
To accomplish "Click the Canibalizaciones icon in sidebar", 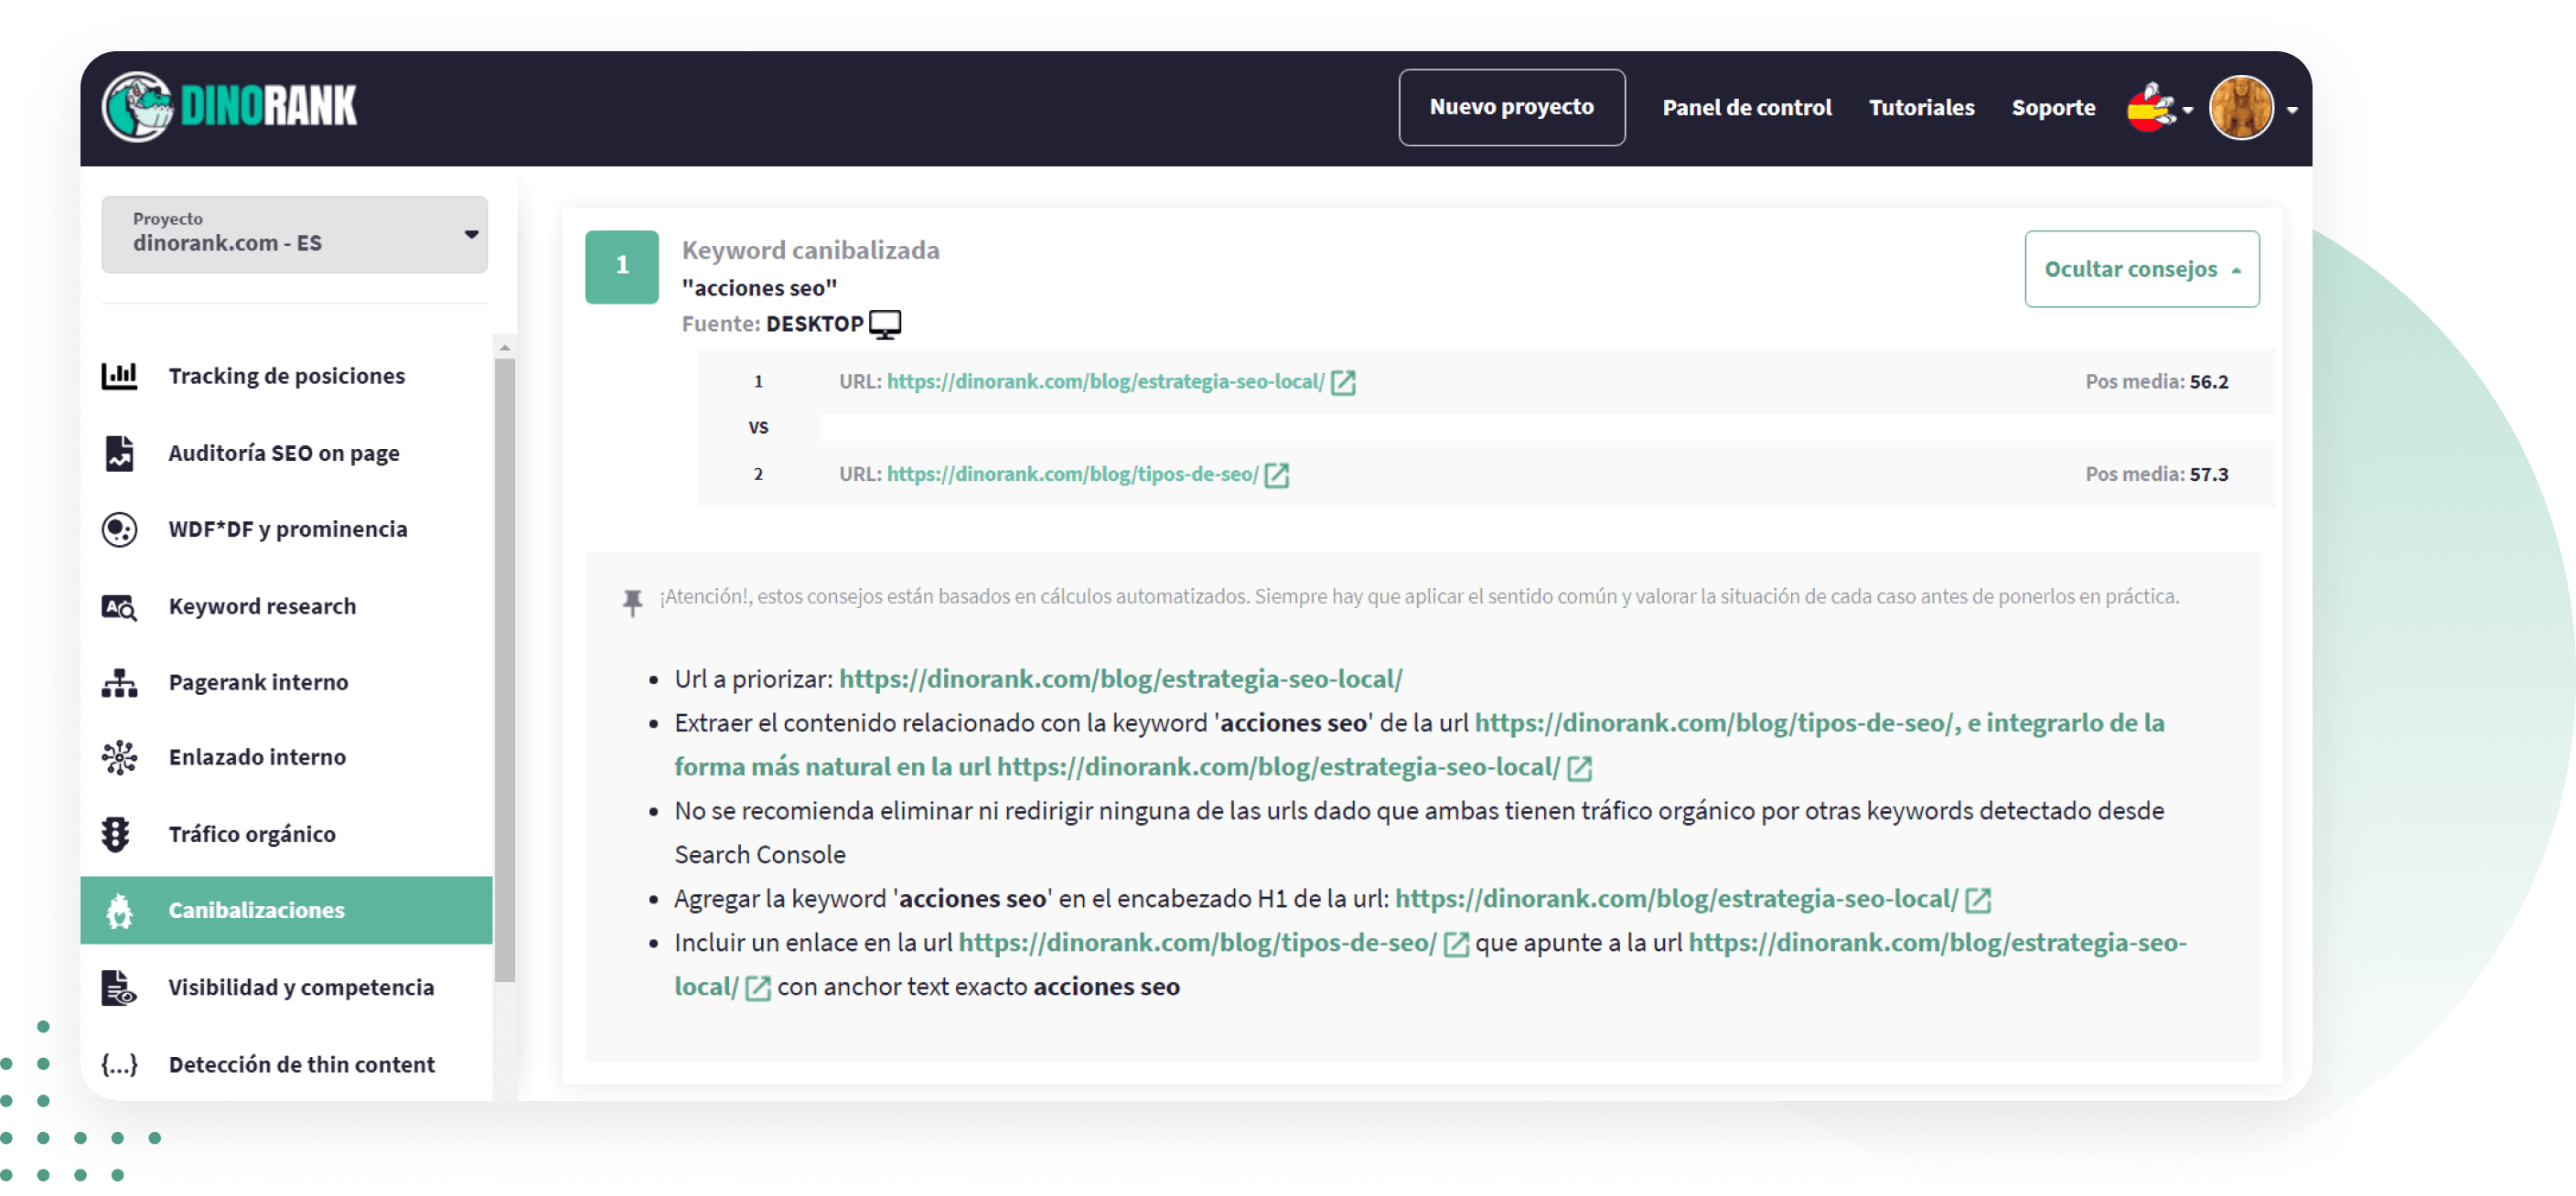I will click(119, 910).
